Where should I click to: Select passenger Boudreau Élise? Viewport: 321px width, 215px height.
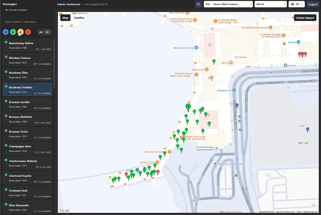27,75
